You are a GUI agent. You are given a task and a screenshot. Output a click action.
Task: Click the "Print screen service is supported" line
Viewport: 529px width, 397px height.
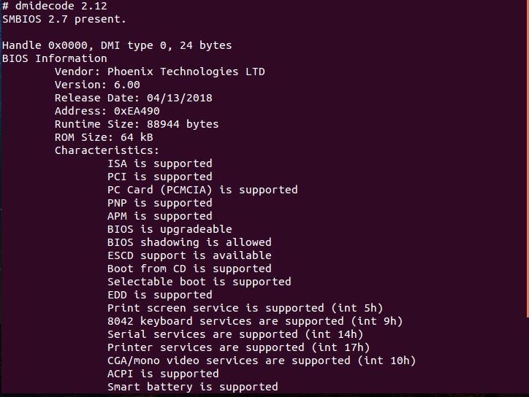pyautogui.click(x=245, y=308)
